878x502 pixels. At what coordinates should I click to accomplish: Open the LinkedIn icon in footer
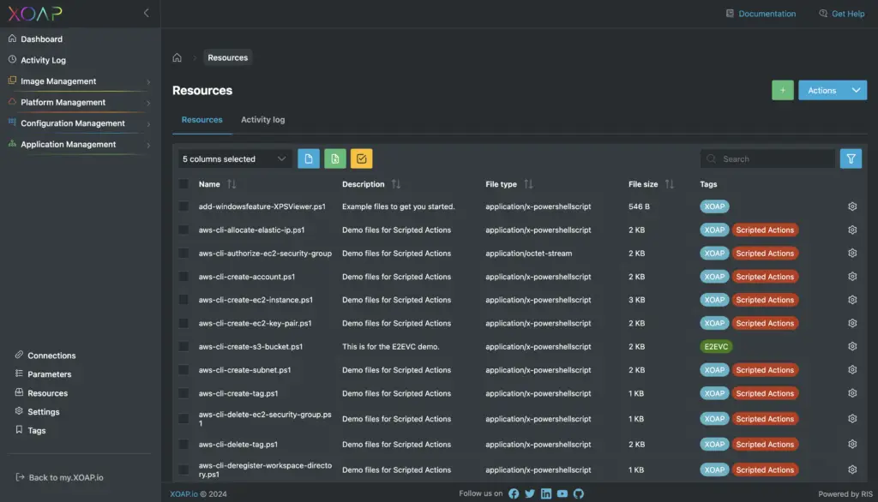[x=546, y=493]
